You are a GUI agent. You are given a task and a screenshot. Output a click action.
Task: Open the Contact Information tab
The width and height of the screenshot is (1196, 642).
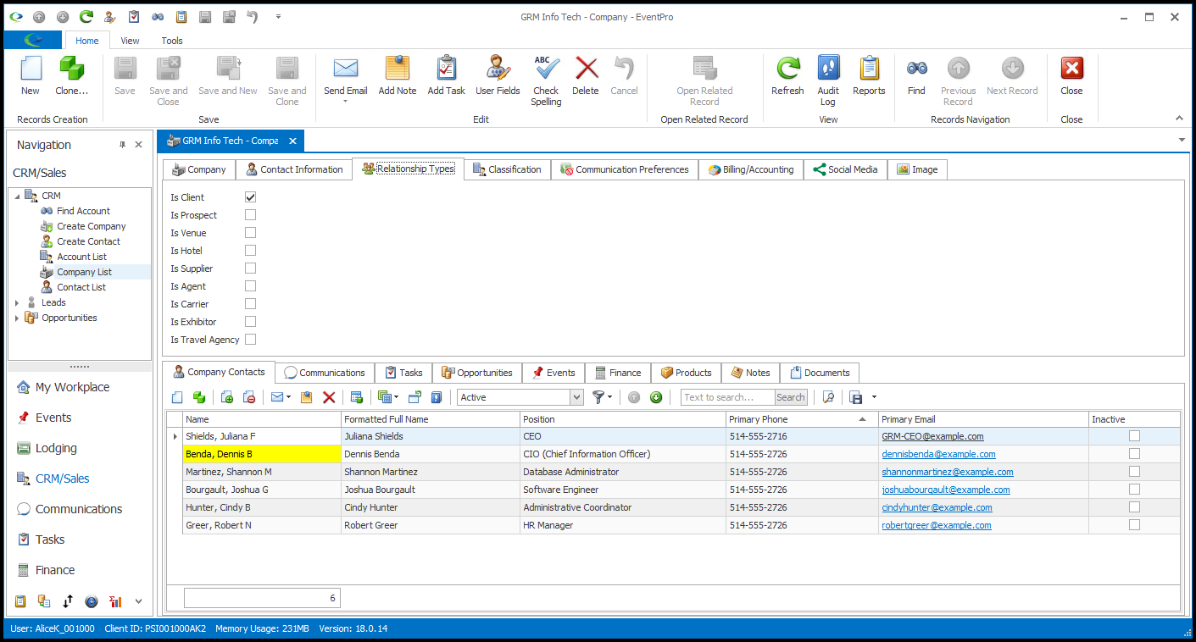[293, 169]
